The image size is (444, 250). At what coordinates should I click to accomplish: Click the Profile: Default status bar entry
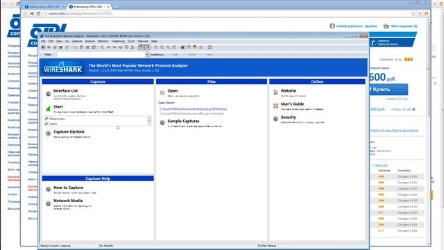coord(266,246)
